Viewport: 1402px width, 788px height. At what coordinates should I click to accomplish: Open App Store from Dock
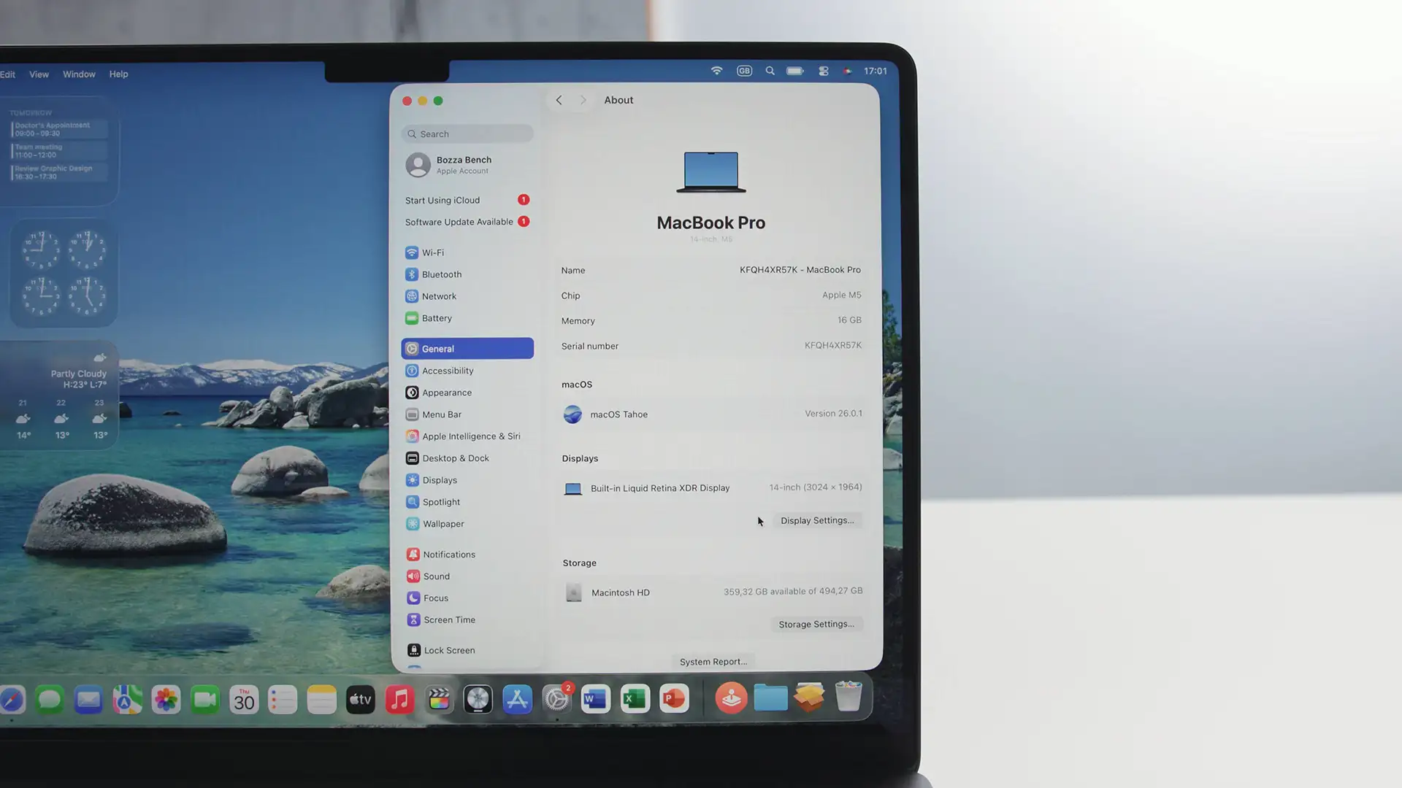tap(517, 700)
